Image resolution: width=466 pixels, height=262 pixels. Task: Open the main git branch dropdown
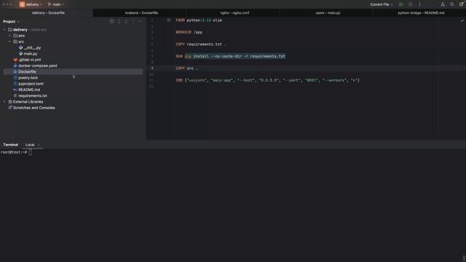(x=56, y=4)
